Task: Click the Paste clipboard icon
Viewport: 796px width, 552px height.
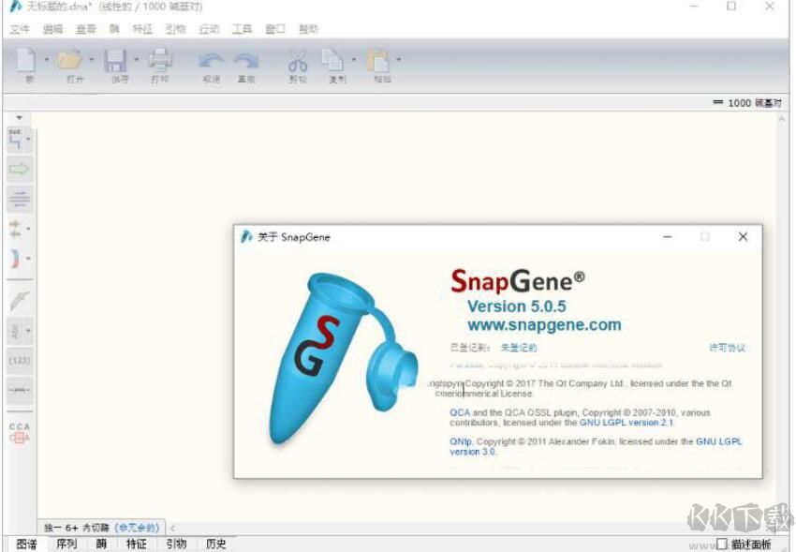Action: pyautogui.click(x=379, y=61)
